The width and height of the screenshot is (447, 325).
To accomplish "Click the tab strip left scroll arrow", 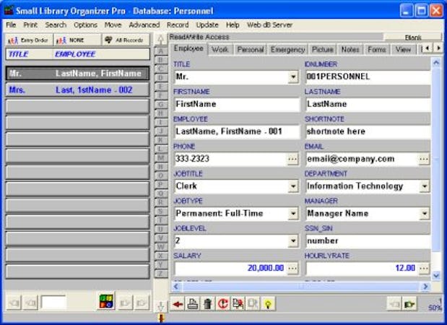I will click(428, 48).
